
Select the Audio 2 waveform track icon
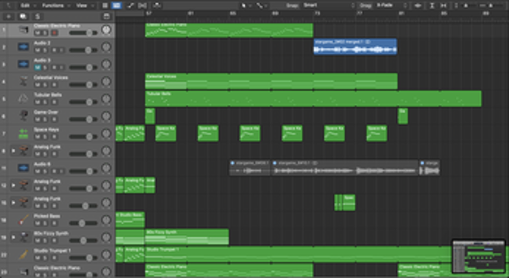coord(23,47)
